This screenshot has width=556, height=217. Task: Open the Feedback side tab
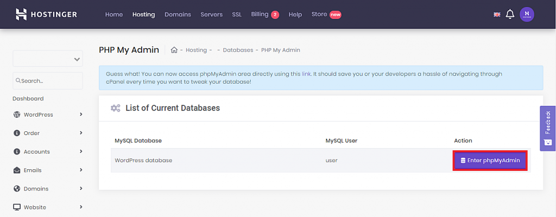(548, 129)
